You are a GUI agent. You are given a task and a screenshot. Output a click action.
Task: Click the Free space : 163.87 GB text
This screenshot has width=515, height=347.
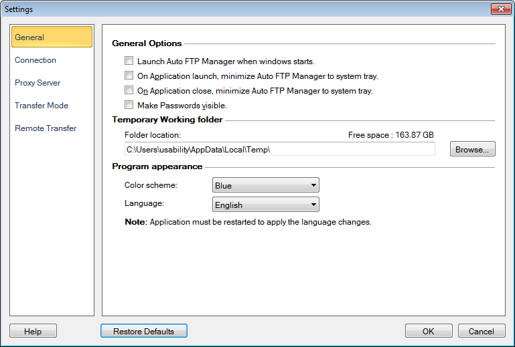click(391, 135)
